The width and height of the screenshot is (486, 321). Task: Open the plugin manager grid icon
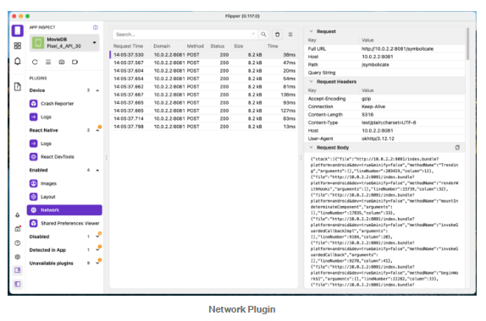point(18,46)
